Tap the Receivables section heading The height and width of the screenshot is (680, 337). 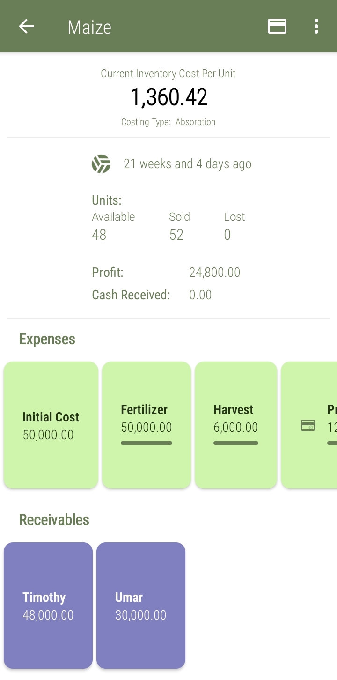[54, 520]
